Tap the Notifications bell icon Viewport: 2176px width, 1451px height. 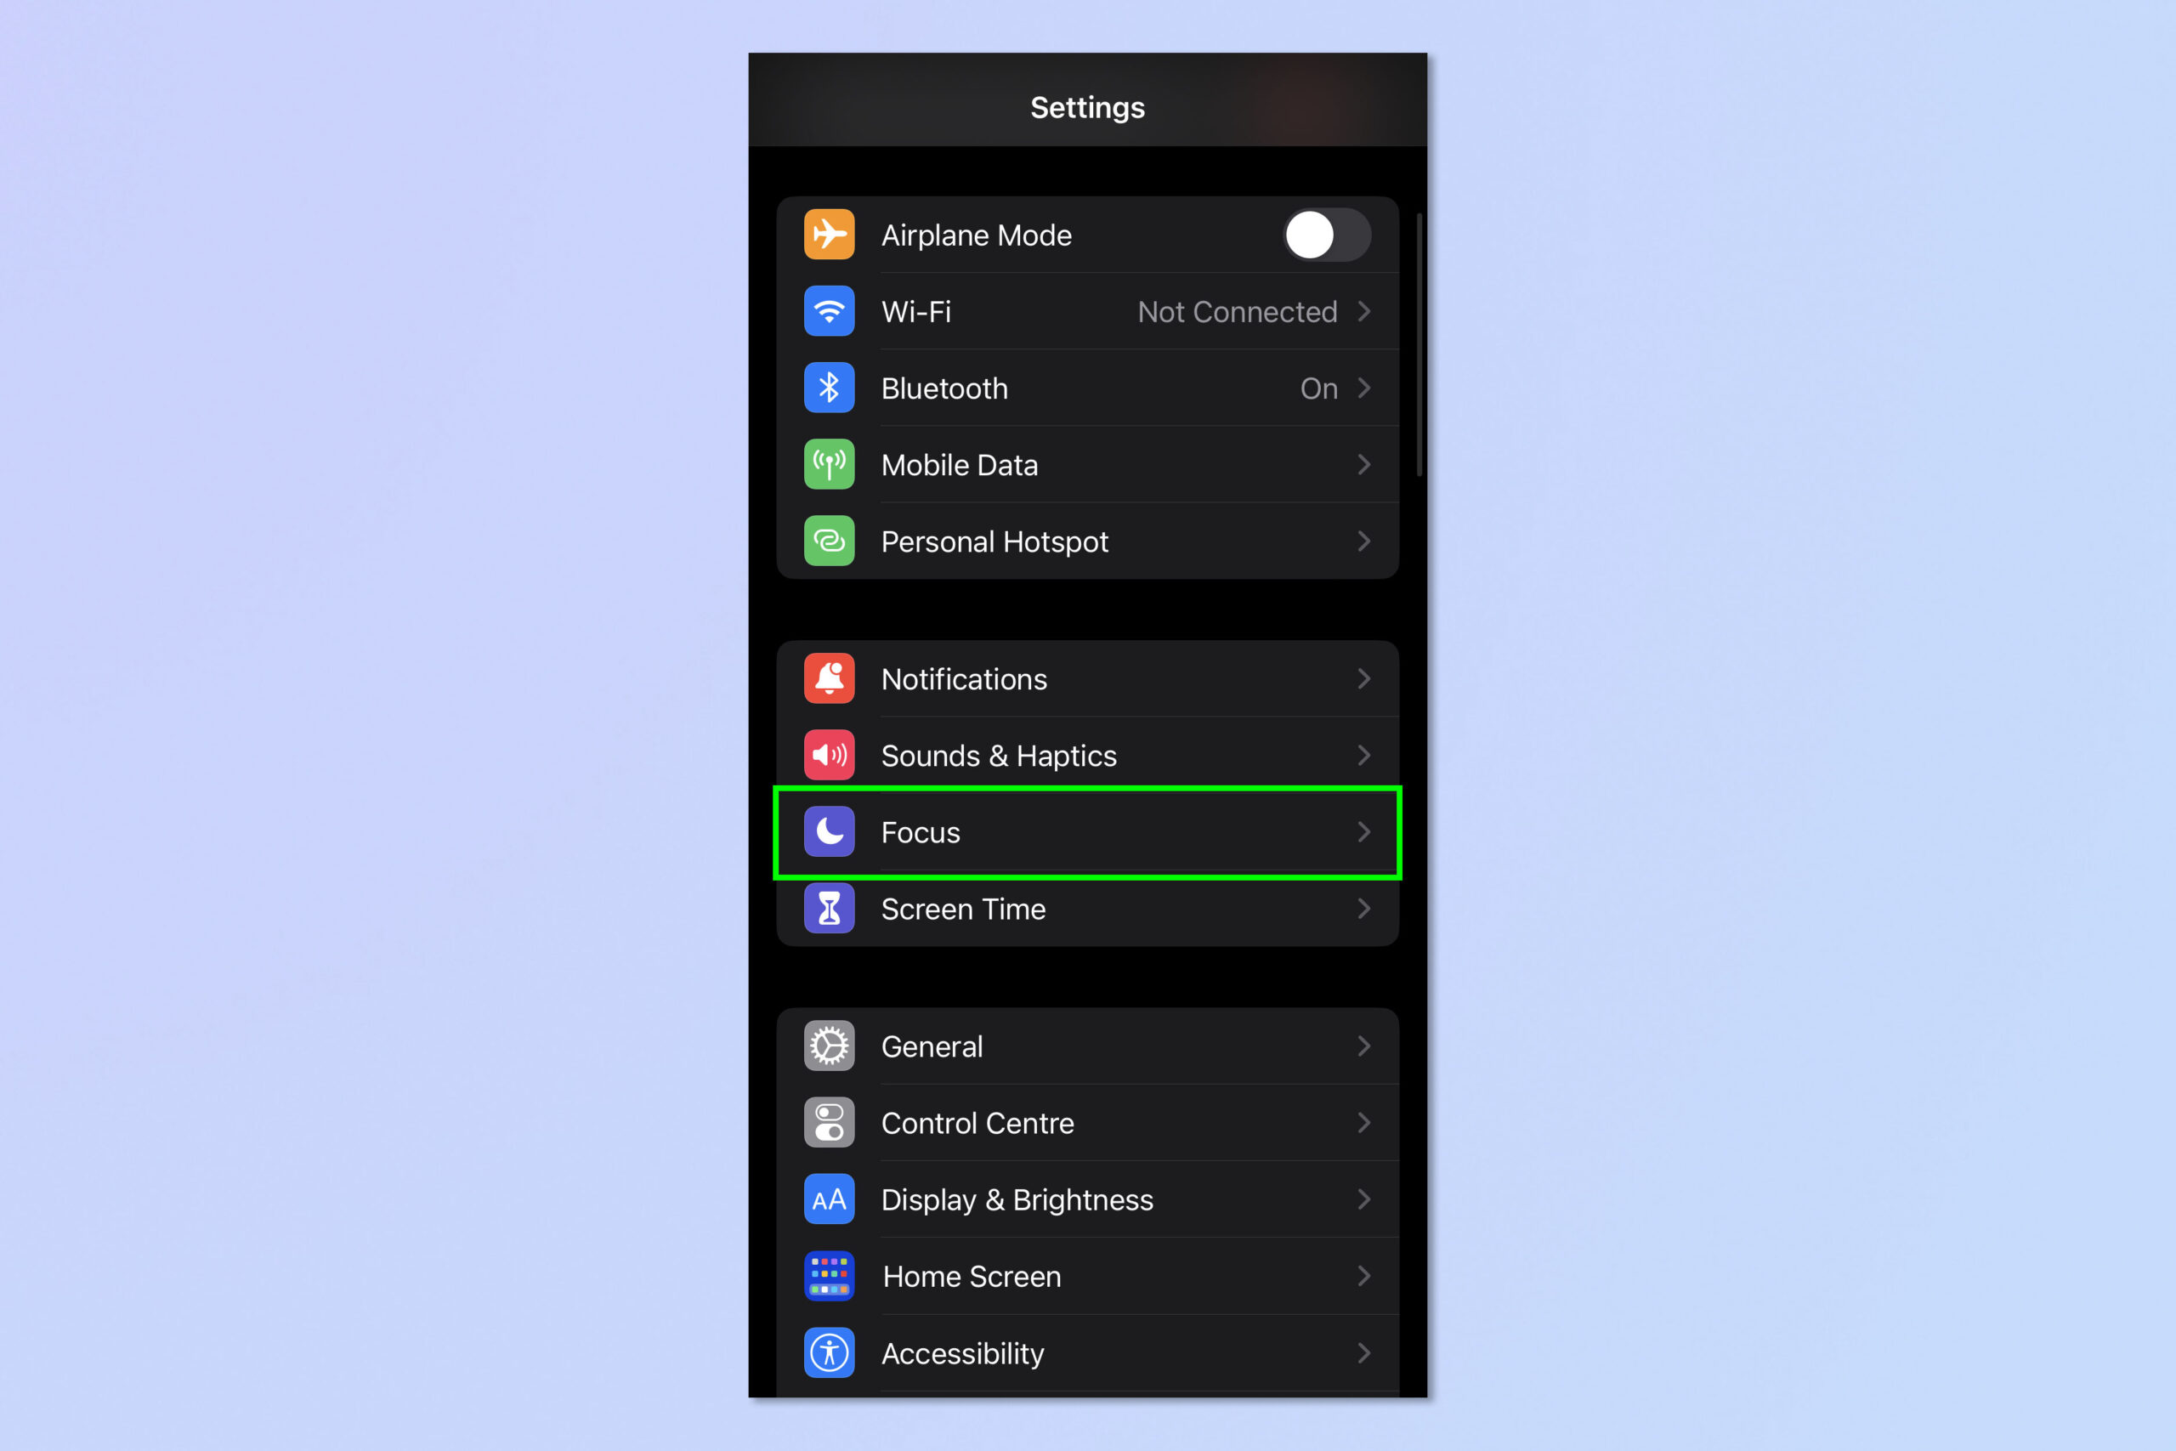point(825,678)
